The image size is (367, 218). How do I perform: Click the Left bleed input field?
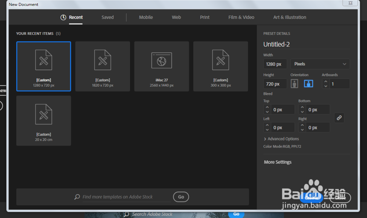click(283, 128)
